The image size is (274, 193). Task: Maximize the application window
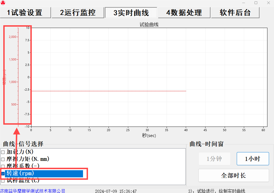[256, 3]
